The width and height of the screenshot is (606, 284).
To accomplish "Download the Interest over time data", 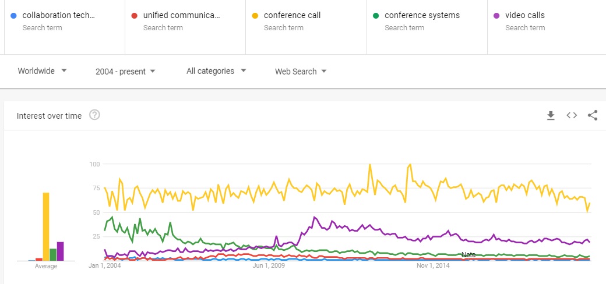I will 551,115.
